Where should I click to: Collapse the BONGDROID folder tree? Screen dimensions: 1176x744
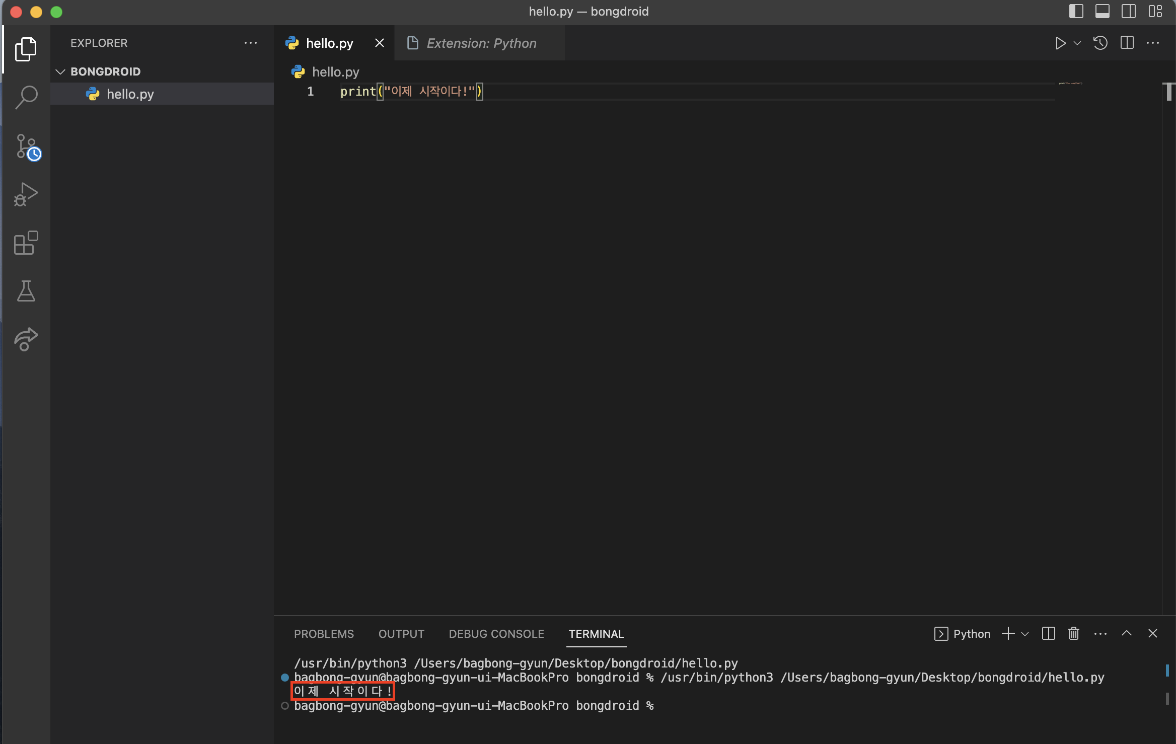60,71
